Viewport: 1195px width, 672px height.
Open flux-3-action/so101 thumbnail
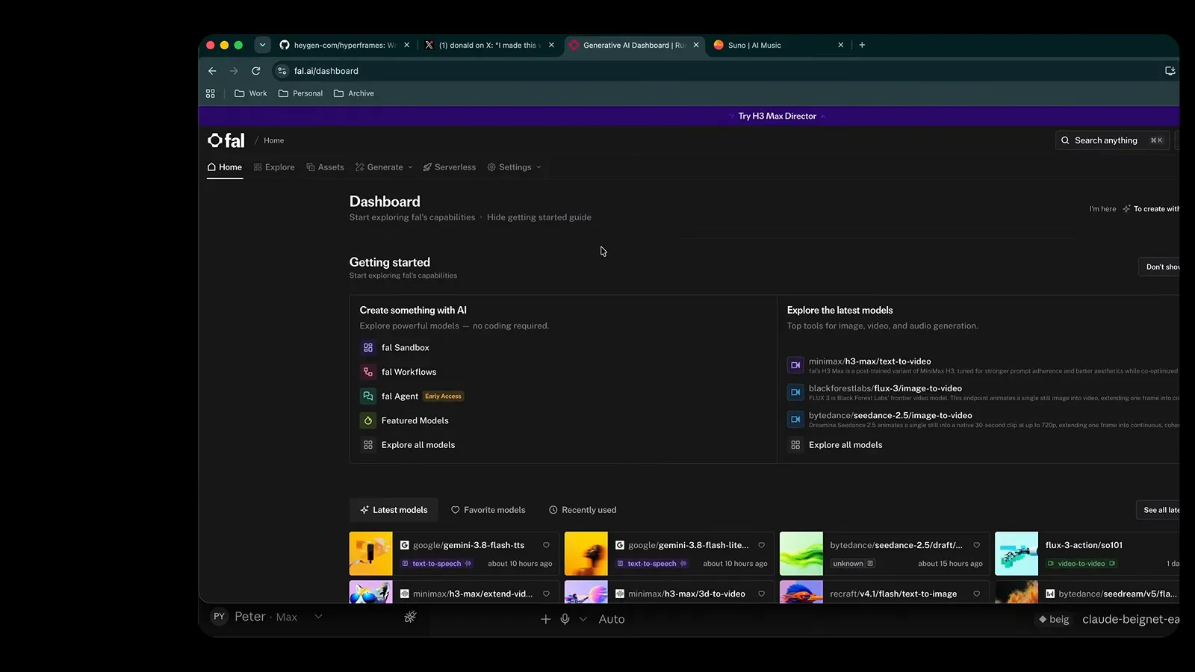1016,553
